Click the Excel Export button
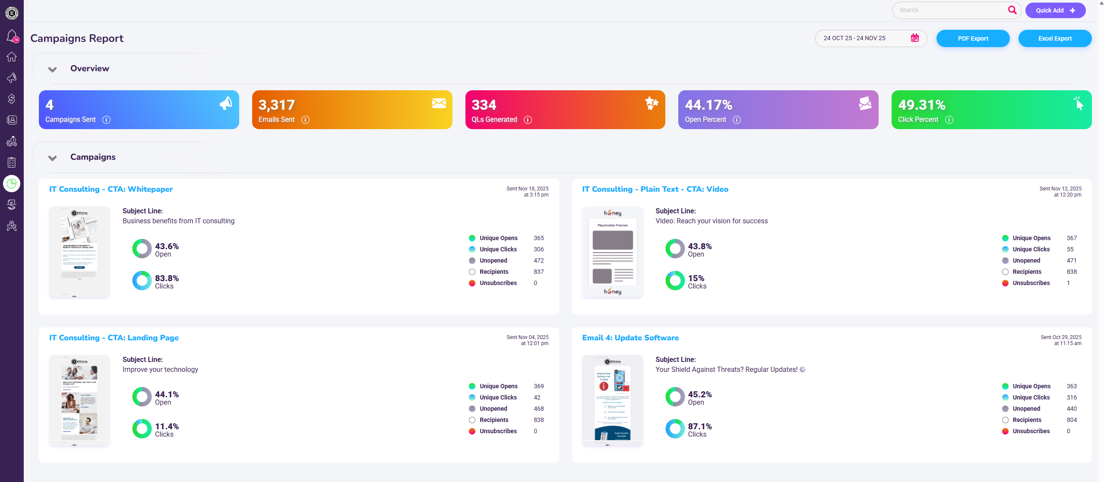The width and height of the screenshot is (1104, 482). coord(1054,38)
